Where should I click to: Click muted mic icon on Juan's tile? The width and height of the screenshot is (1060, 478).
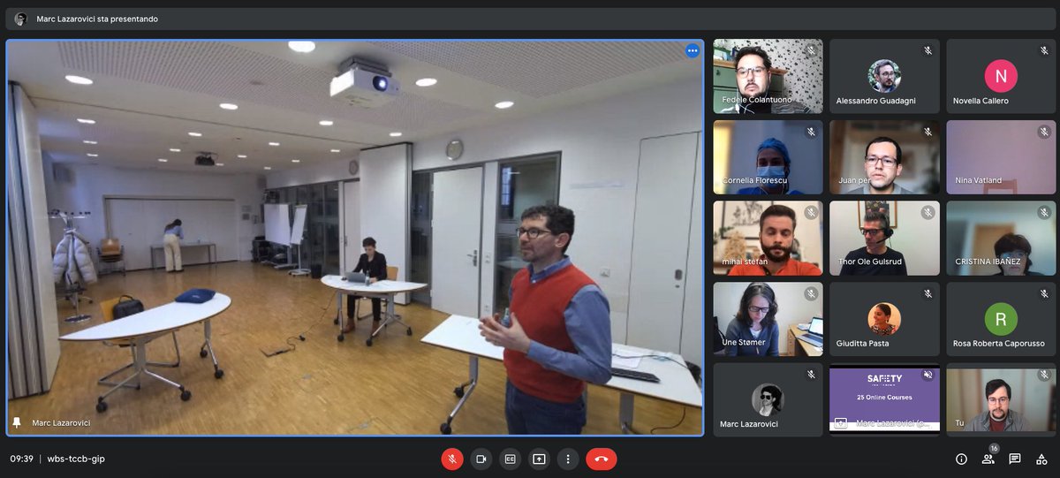pyautogui.click(x=927, y=133)
